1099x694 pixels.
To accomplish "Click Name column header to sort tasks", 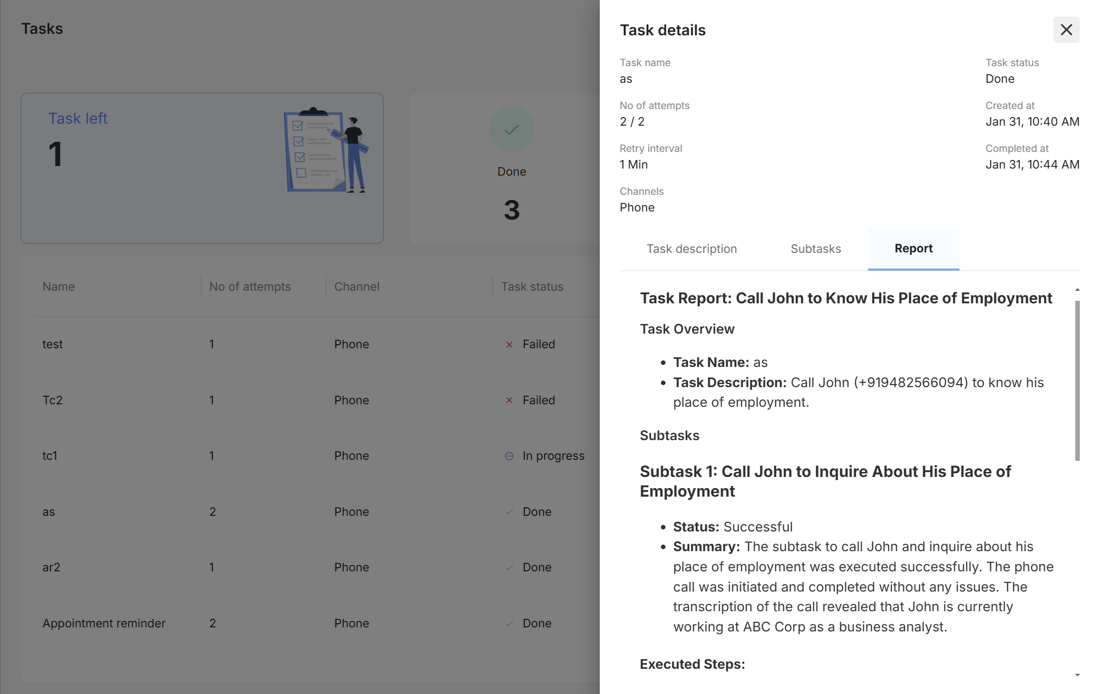I will [59, 286].
